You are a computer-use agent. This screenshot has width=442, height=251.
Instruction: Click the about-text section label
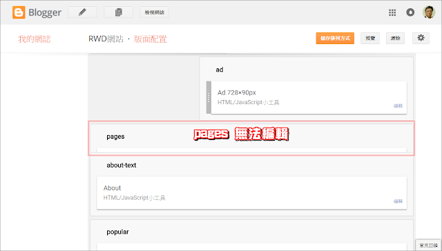(x=122, y=165)
